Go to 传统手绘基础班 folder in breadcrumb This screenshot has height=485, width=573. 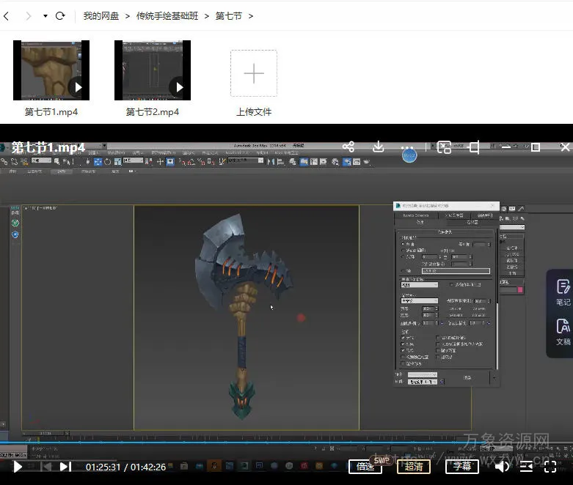click(x=168, y=15)
